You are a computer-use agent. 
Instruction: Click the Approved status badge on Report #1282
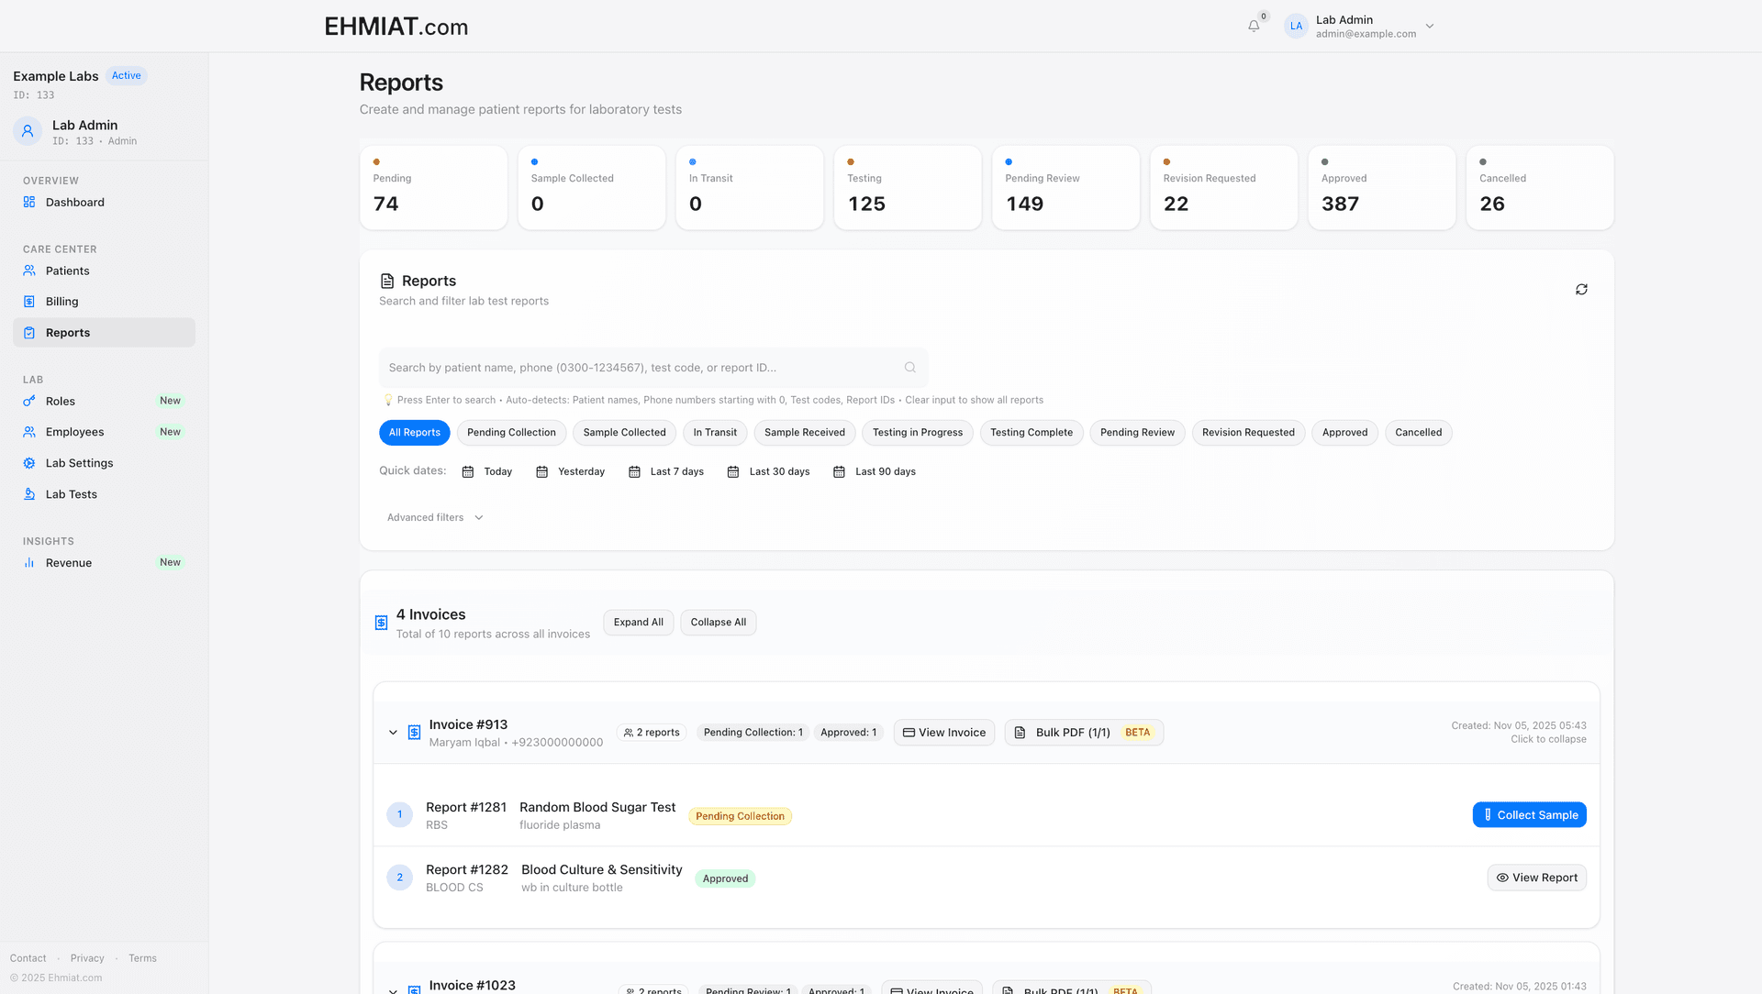tap(725, 879)
